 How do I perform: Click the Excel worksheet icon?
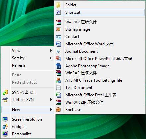(x=58, y=95)
